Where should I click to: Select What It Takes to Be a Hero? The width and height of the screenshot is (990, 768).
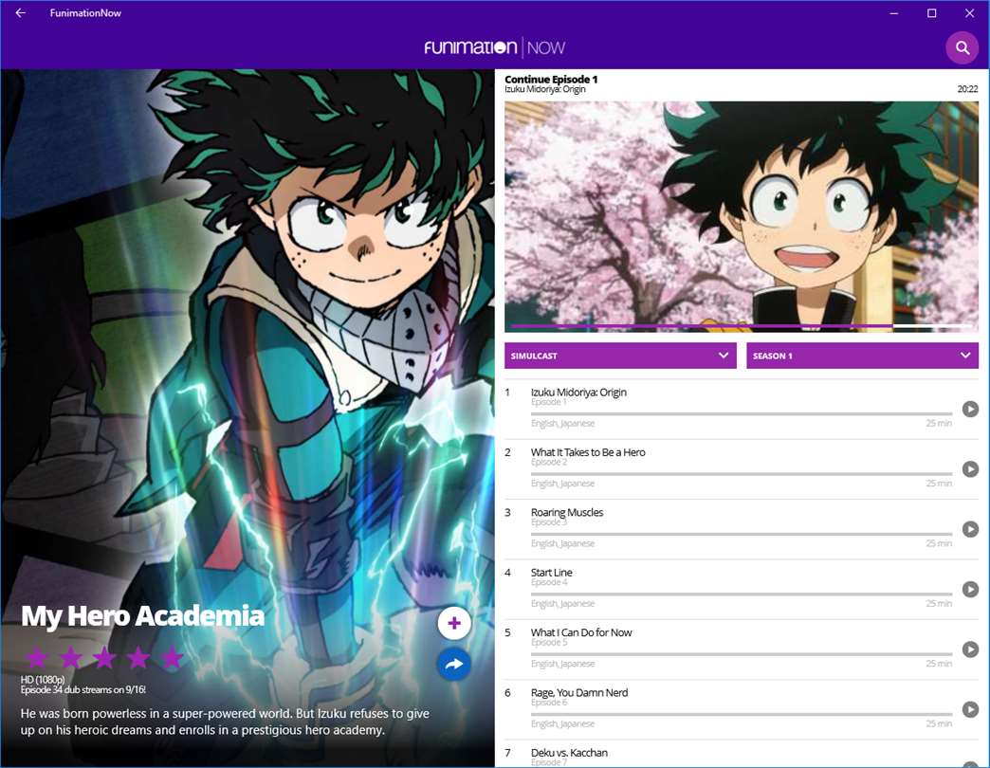[x=588, y=452]
